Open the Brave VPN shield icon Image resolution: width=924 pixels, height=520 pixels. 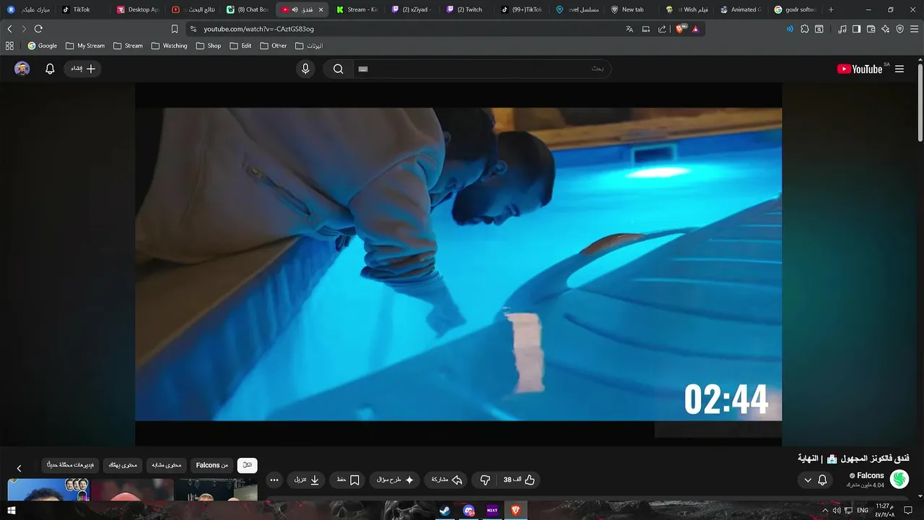[900, 29]
